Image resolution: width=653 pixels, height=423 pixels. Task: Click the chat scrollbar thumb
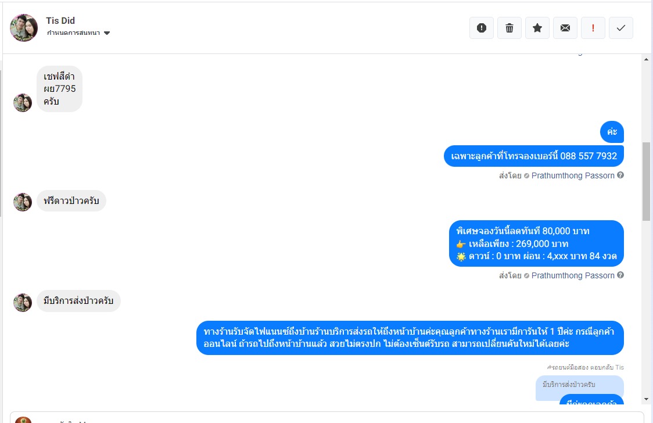646,181
